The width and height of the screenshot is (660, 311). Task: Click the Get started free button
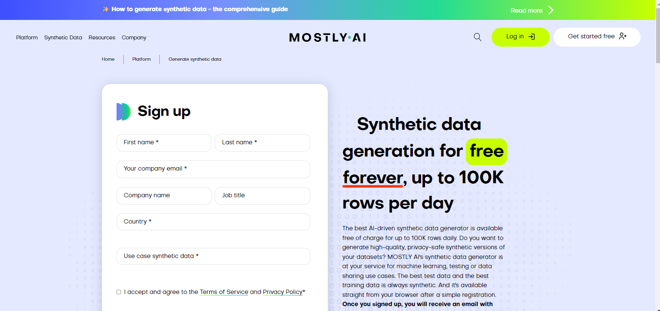597,37
